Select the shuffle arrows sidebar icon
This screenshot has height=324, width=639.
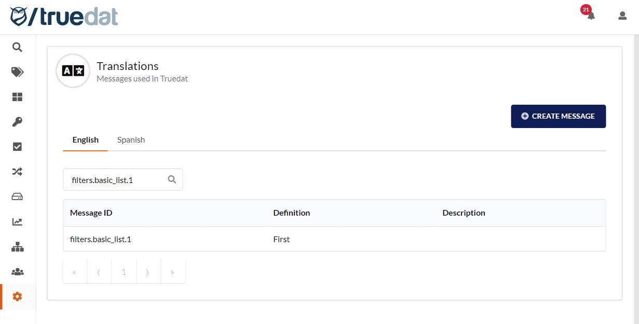[17, 172]
